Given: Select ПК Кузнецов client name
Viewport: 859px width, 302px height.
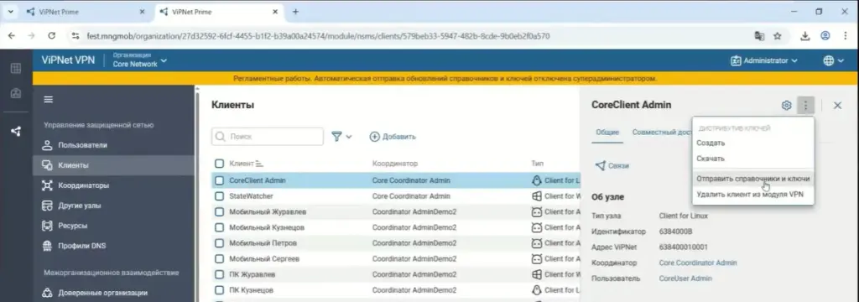Looking at the screenshot, I should click(251, 290).
